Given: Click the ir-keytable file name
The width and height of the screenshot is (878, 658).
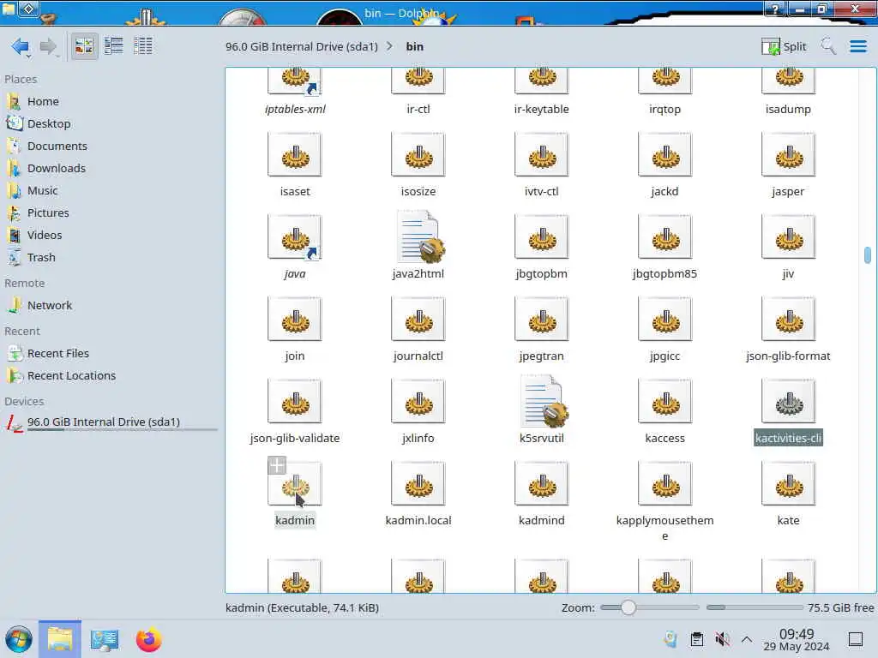Looking at the screenshot, I should click(542, 109).
